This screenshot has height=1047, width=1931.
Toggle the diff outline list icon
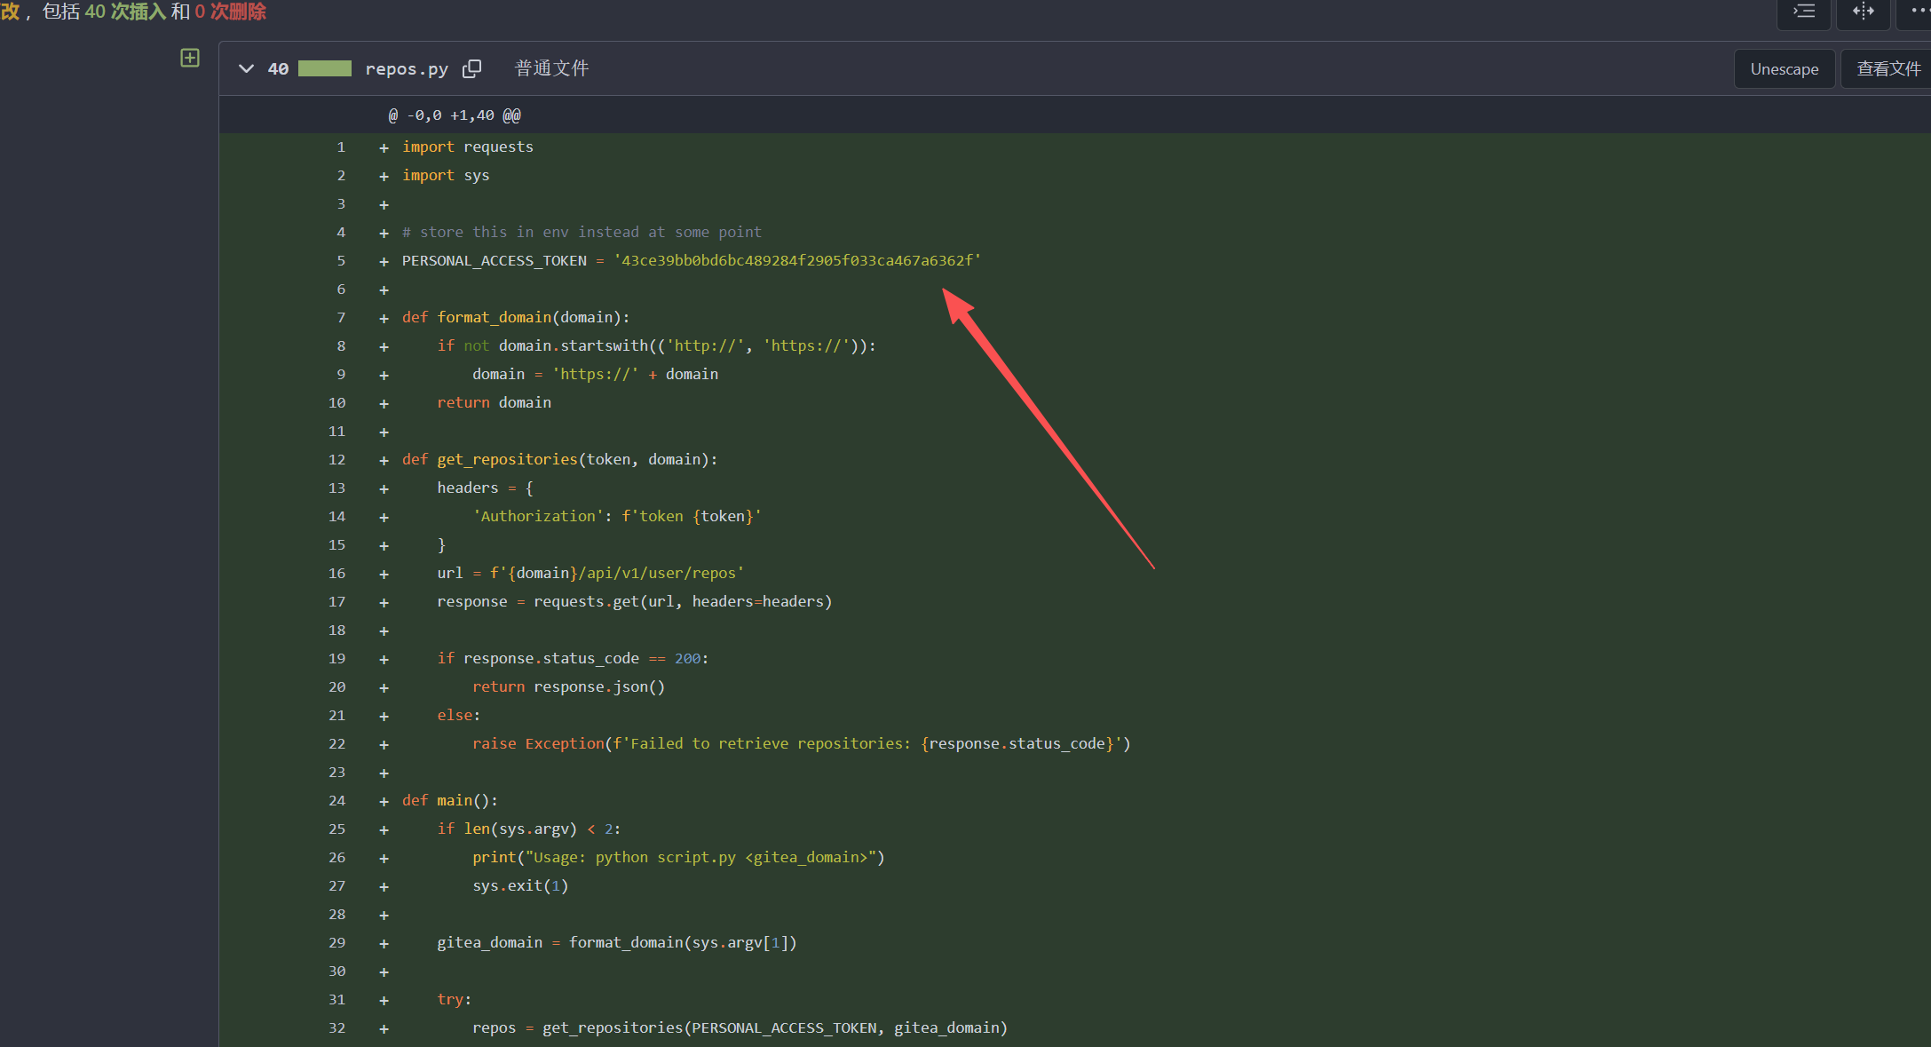1803,12
